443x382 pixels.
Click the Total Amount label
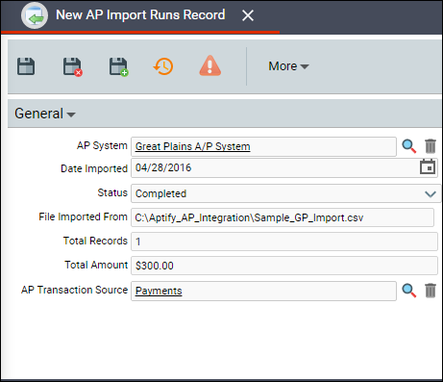point(96,265)
